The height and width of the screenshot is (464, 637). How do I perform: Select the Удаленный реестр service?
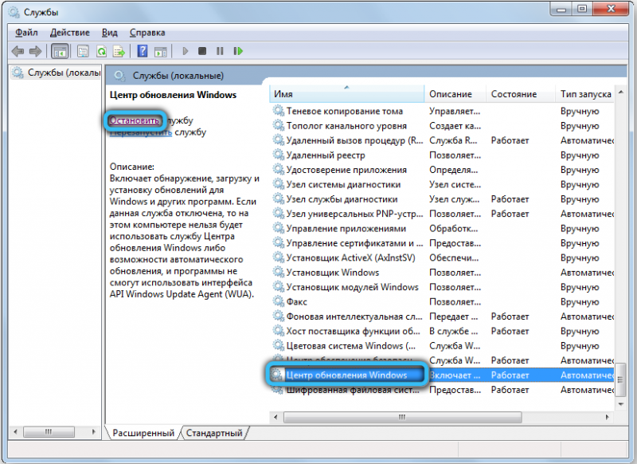tap(442, 155)
